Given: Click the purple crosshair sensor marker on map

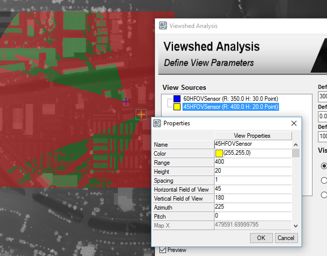Looking at the screenshot, I should tap(126, 101).
